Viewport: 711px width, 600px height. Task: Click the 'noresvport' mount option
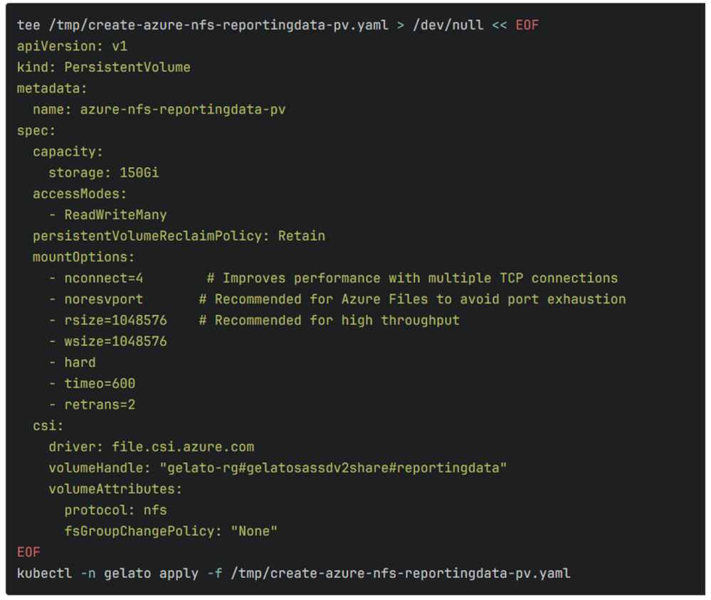[x=103, y=299]
